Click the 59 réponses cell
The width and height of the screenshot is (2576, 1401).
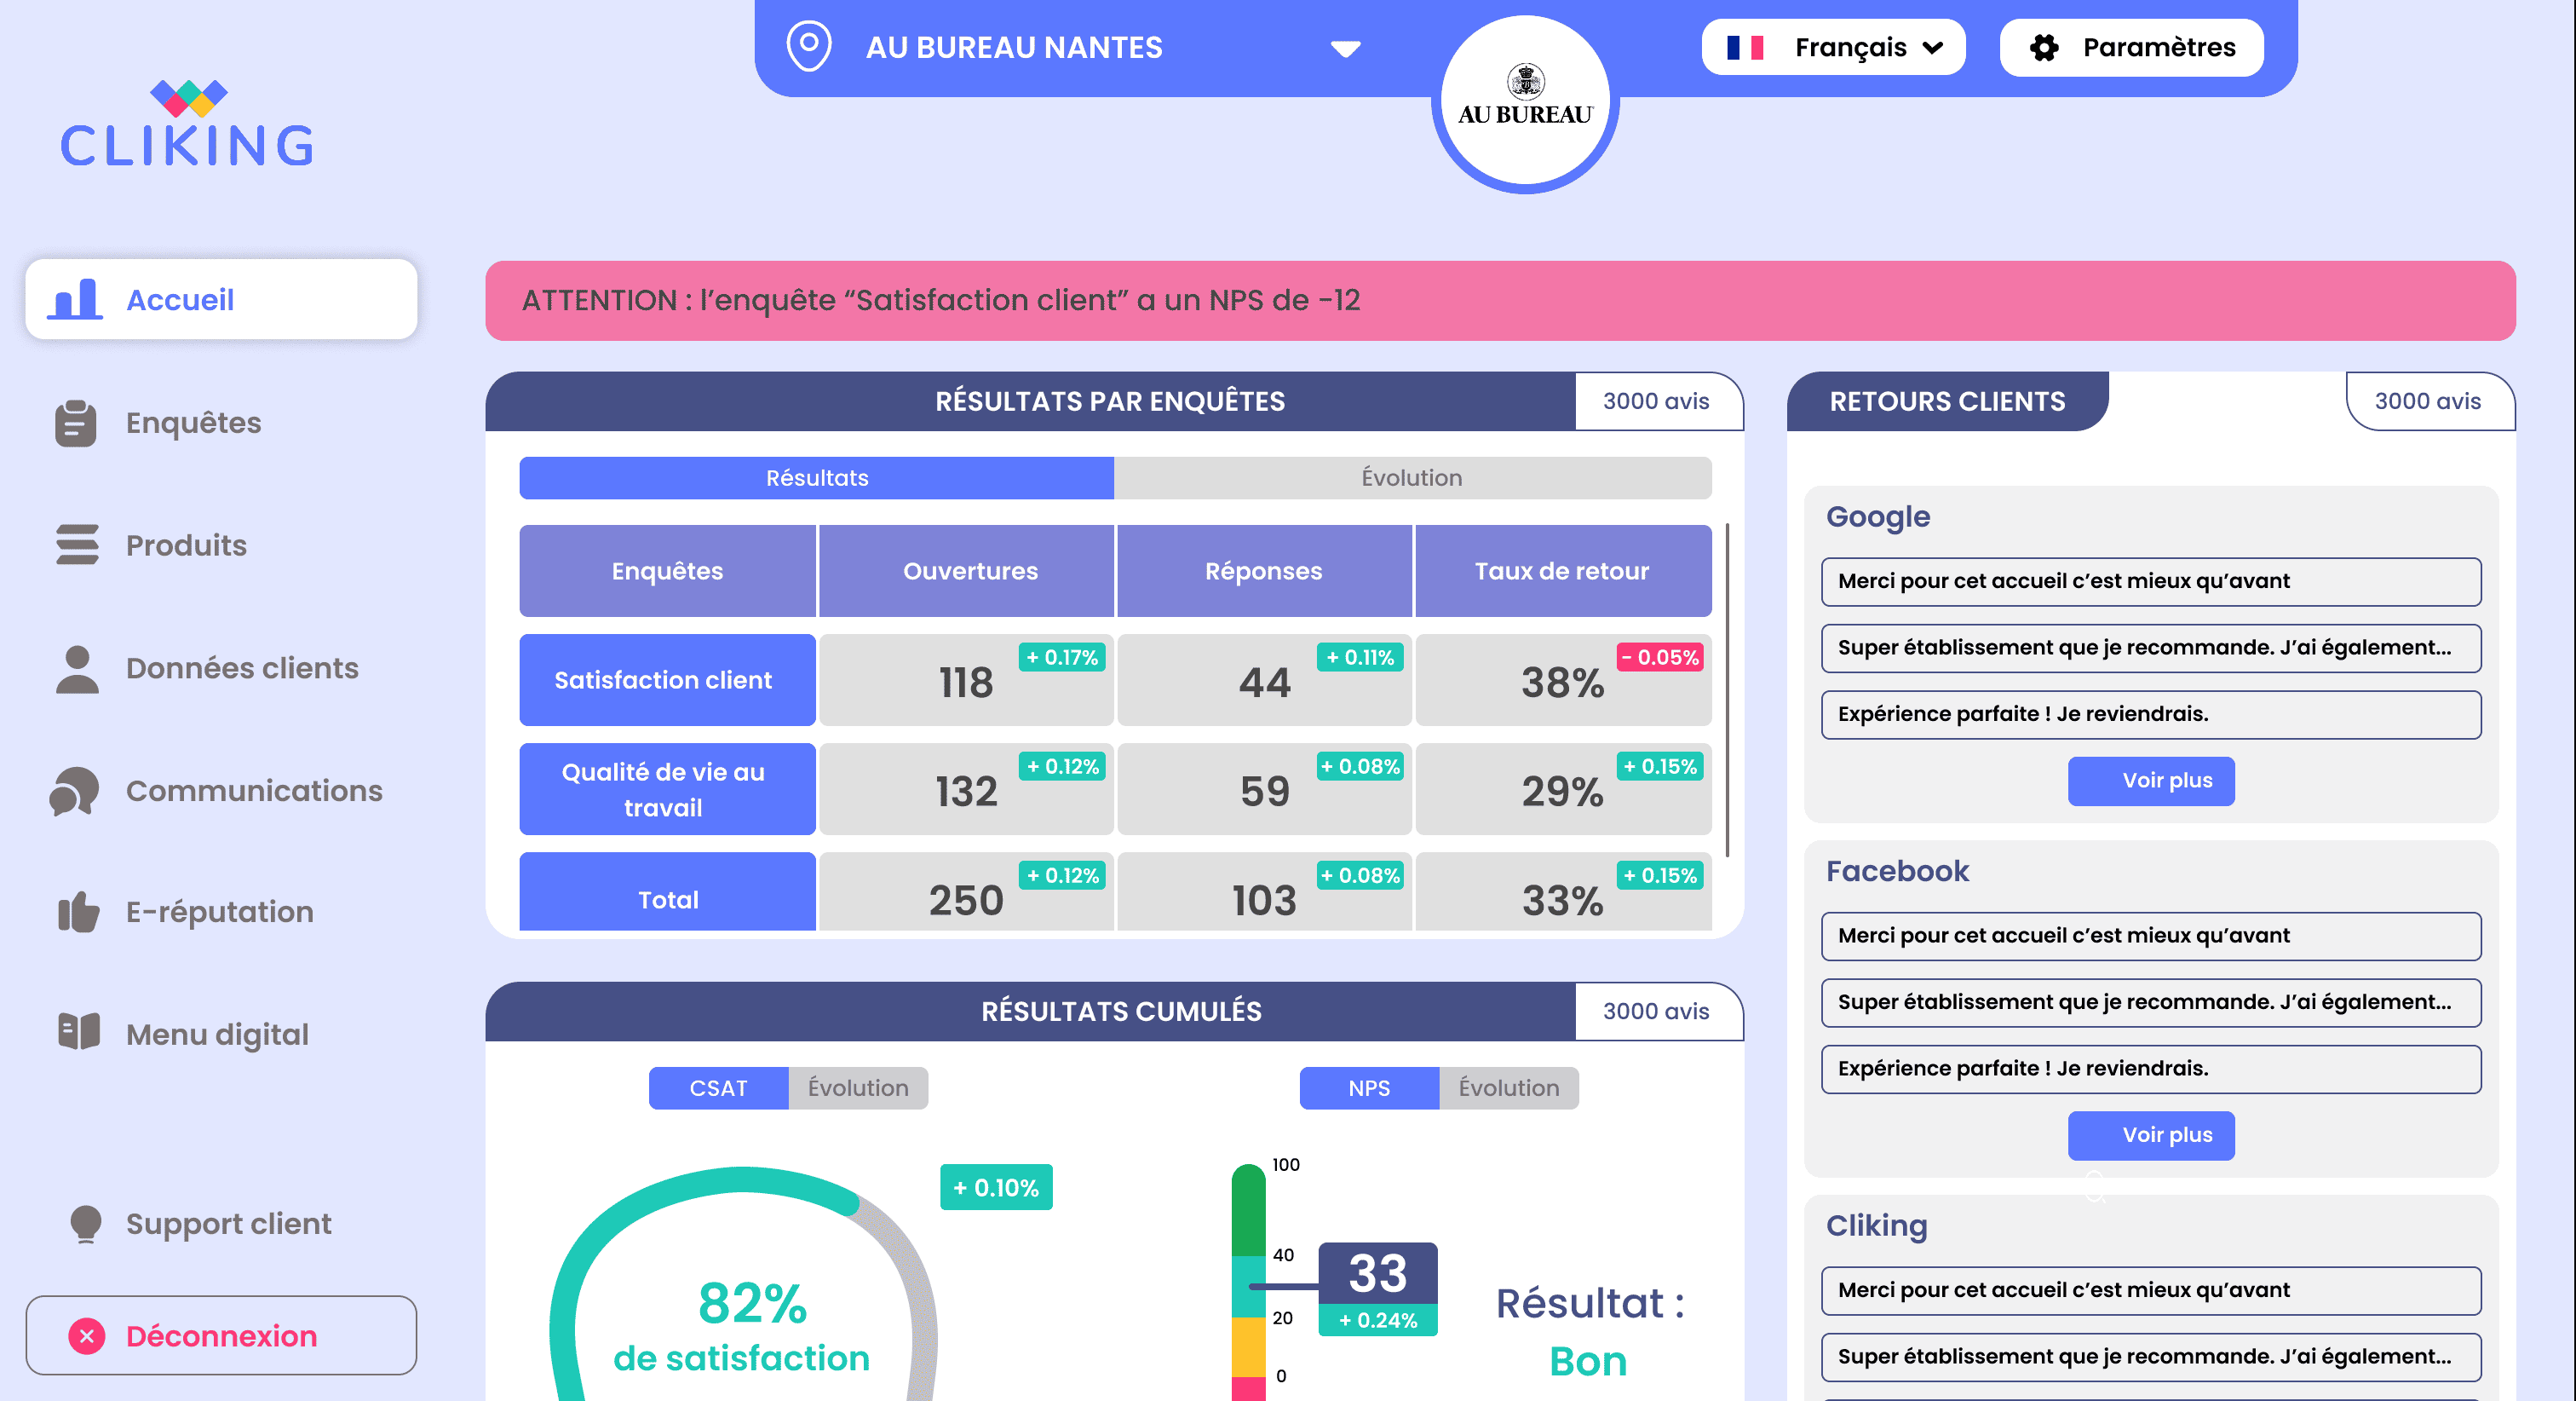pos(1264,791)
